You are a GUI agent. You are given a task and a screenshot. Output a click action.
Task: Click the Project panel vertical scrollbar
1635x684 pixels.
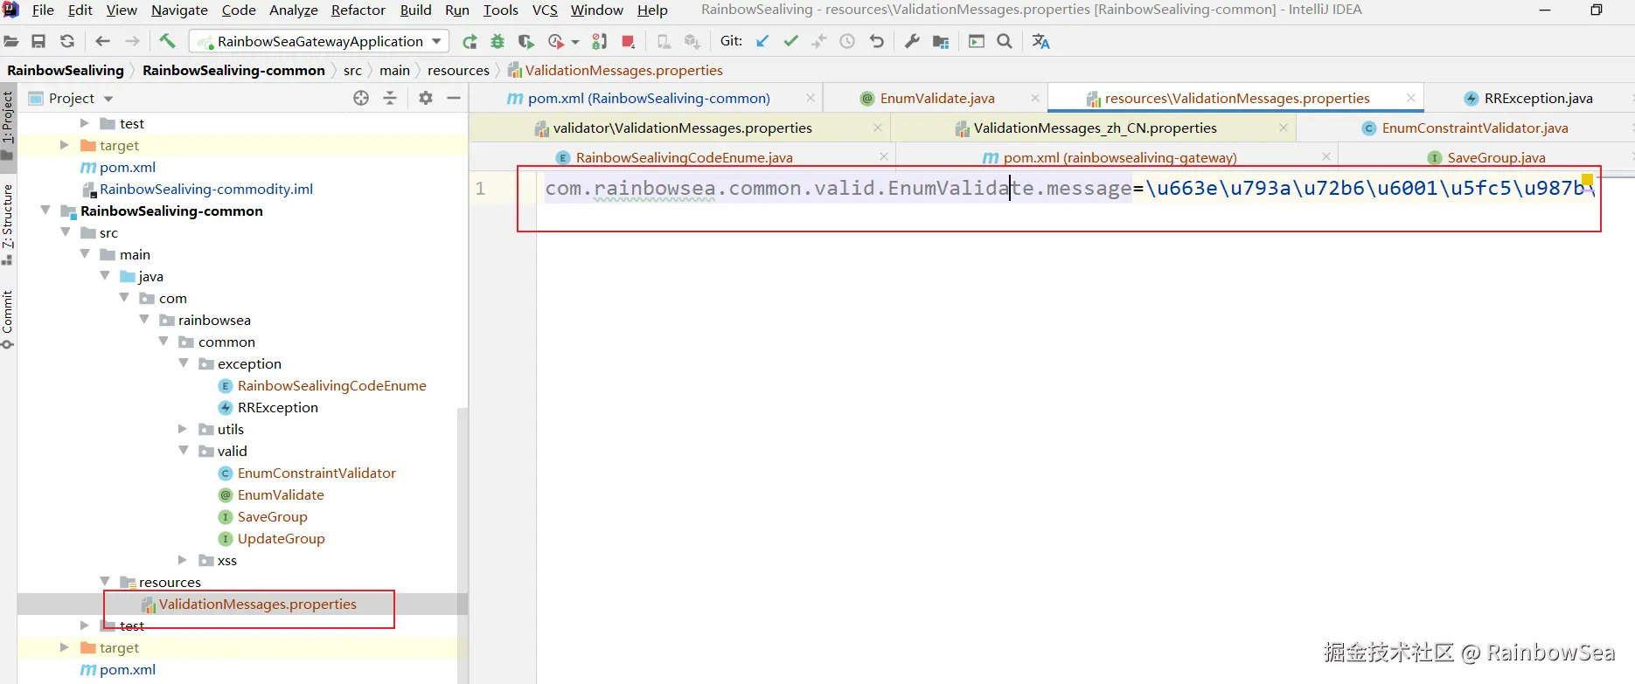pos(463,544)
